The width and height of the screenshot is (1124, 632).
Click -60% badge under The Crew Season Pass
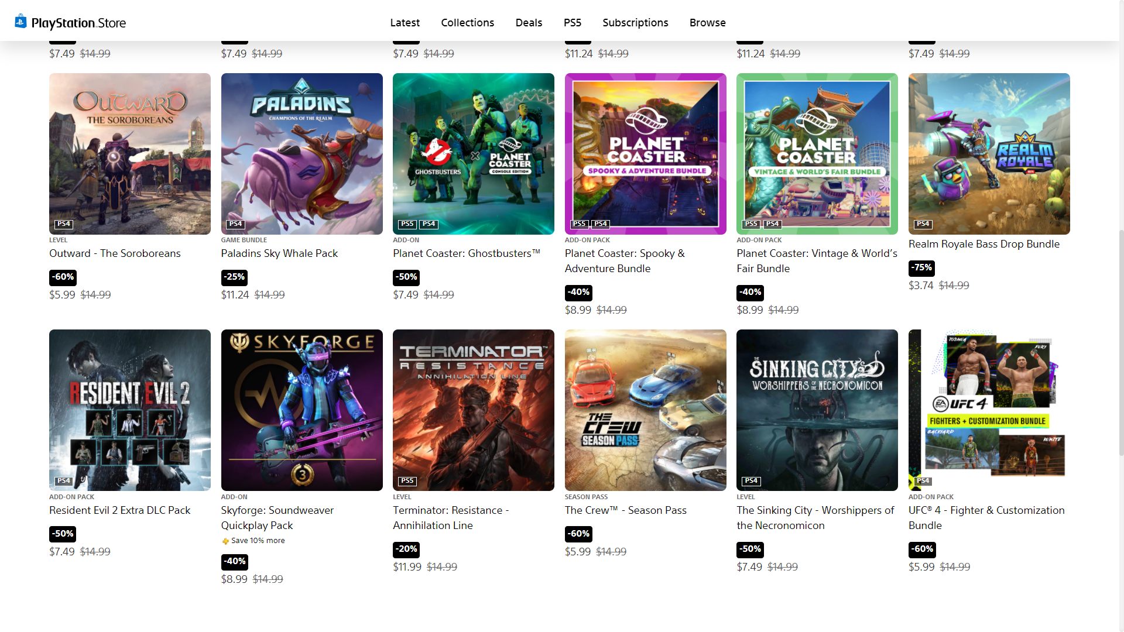578,534
